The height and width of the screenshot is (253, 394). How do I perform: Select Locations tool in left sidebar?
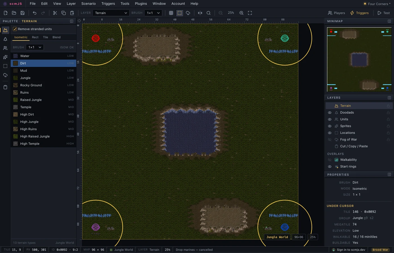pos(5,66)
